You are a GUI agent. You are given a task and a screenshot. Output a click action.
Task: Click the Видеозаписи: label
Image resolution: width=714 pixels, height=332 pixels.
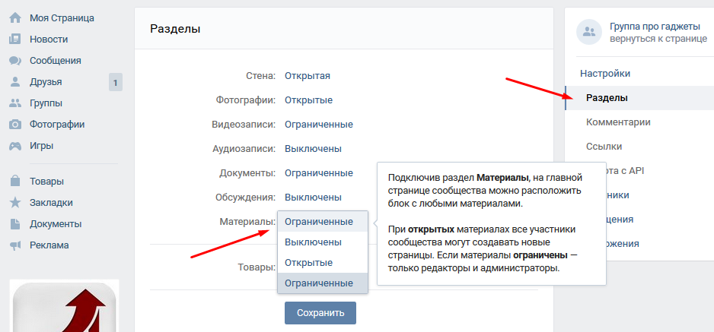(244, 125)
